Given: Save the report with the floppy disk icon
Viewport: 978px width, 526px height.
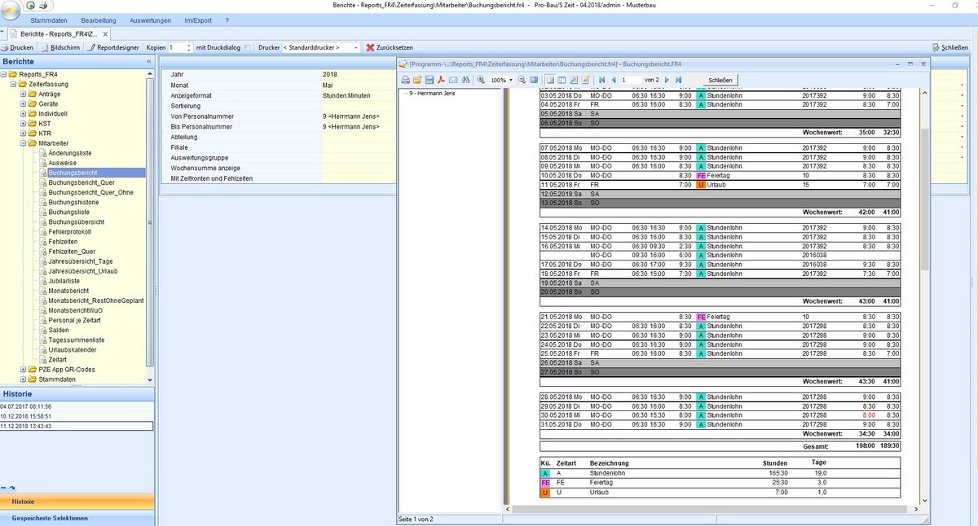Looking at the screenshot, I should tap(429, 80).
